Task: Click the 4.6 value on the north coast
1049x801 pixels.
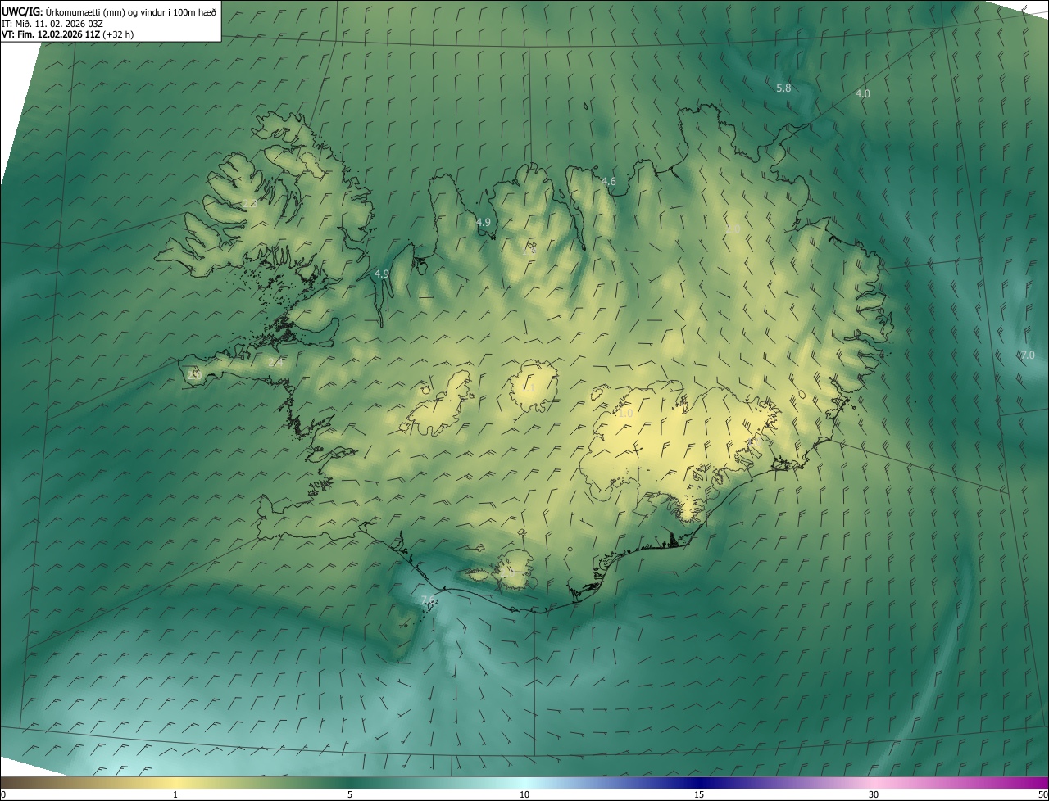Action: pyautogui.click(x=608, y=182)
